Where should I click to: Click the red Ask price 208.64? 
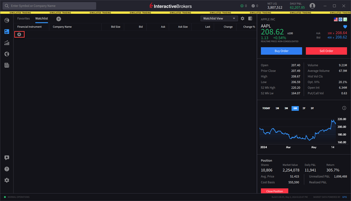tap(341, 33)
